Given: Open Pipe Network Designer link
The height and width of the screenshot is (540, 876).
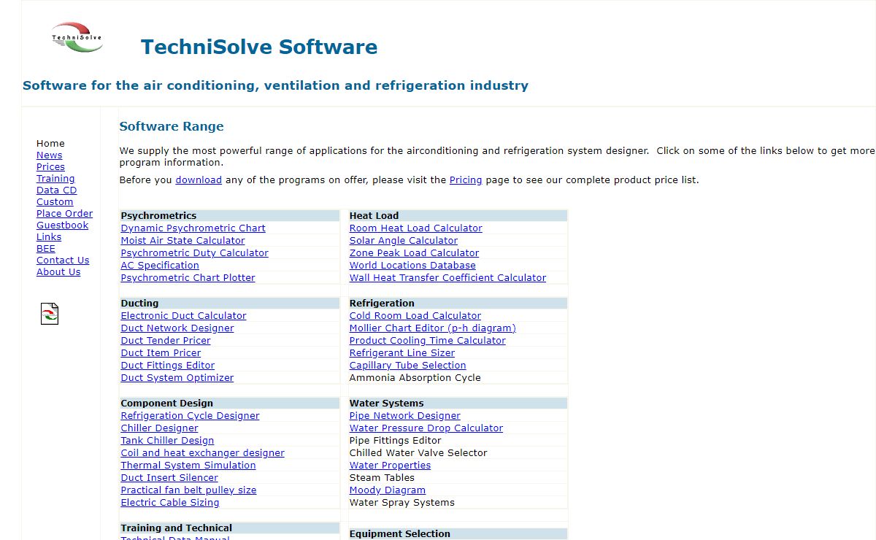Looking at the screenshot, I should coord(405,416).
